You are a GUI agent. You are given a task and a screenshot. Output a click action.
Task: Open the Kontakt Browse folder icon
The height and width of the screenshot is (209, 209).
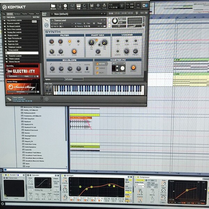(x=53, y=7)
